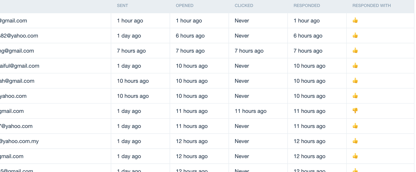The height and width of the screenshot is (172, 416).
Task: Select the ng@gmail.com email address
Action: pos(17,51)
